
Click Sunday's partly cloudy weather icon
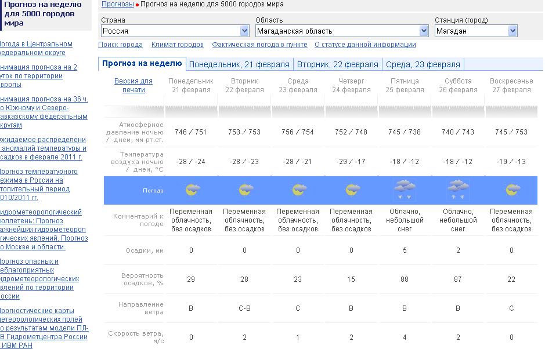click(511, 190)
